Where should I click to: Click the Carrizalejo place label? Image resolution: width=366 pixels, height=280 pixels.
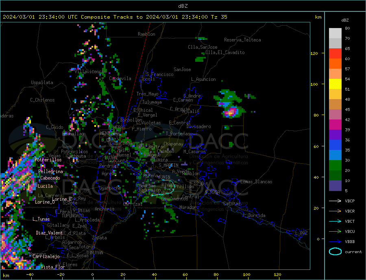coord(46,256)
